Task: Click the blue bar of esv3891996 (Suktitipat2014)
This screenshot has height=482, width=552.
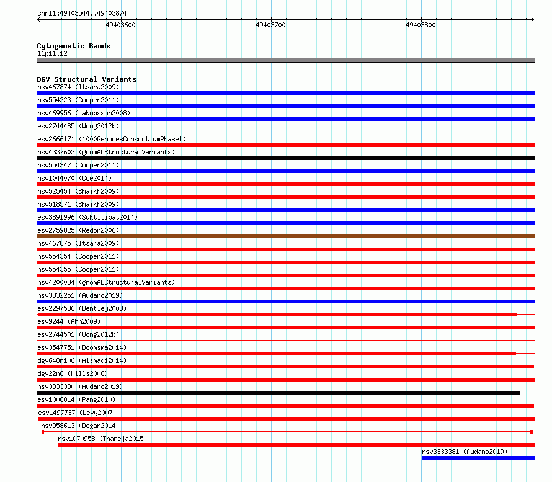Action: point(285,223)
